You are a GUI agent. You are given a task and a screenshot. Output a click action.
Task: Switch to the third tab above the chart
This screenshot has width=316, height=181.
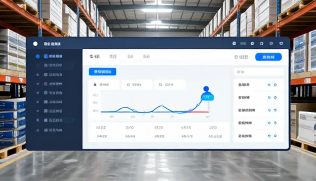(130, 57)
